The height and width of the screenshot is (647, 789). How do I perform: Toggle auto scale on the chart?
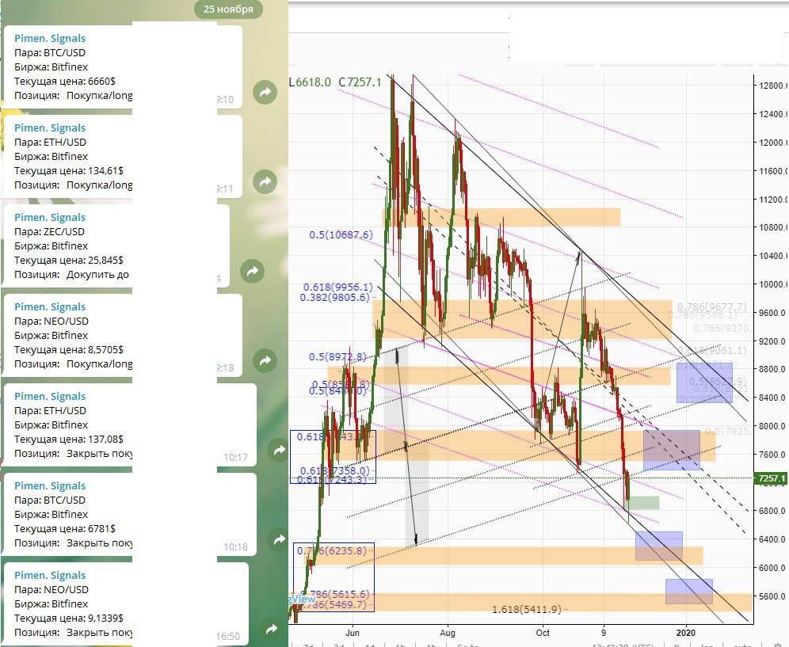pos(742,644)
